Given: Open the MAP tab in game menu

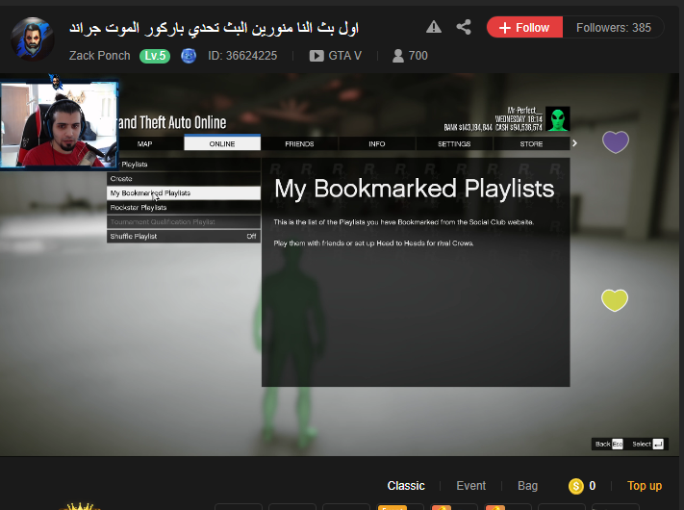Looking at the screenshot, I should click(145, 143).
